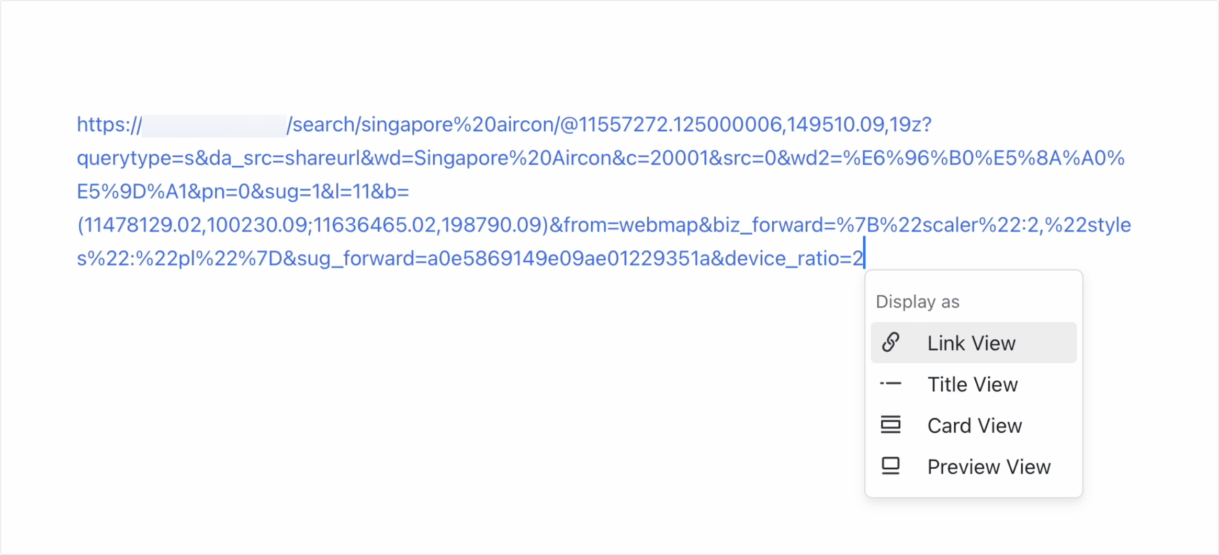
Task: Switch display to Title View
Action: pos(972,384)
